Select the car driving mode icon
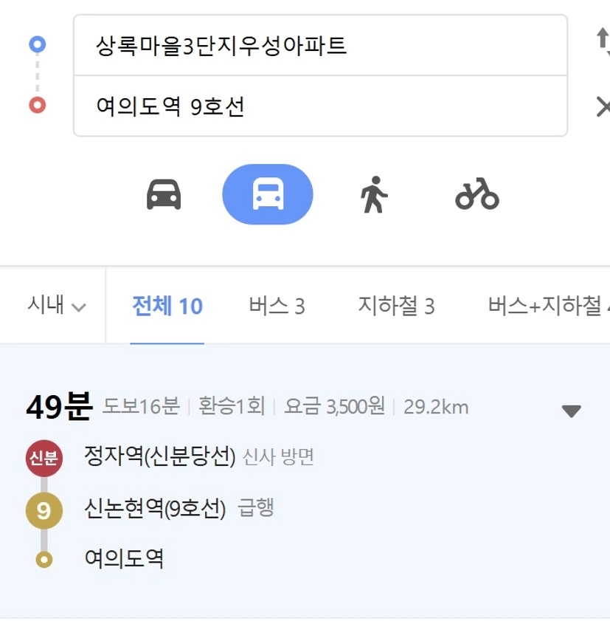 tap(164, 195)
